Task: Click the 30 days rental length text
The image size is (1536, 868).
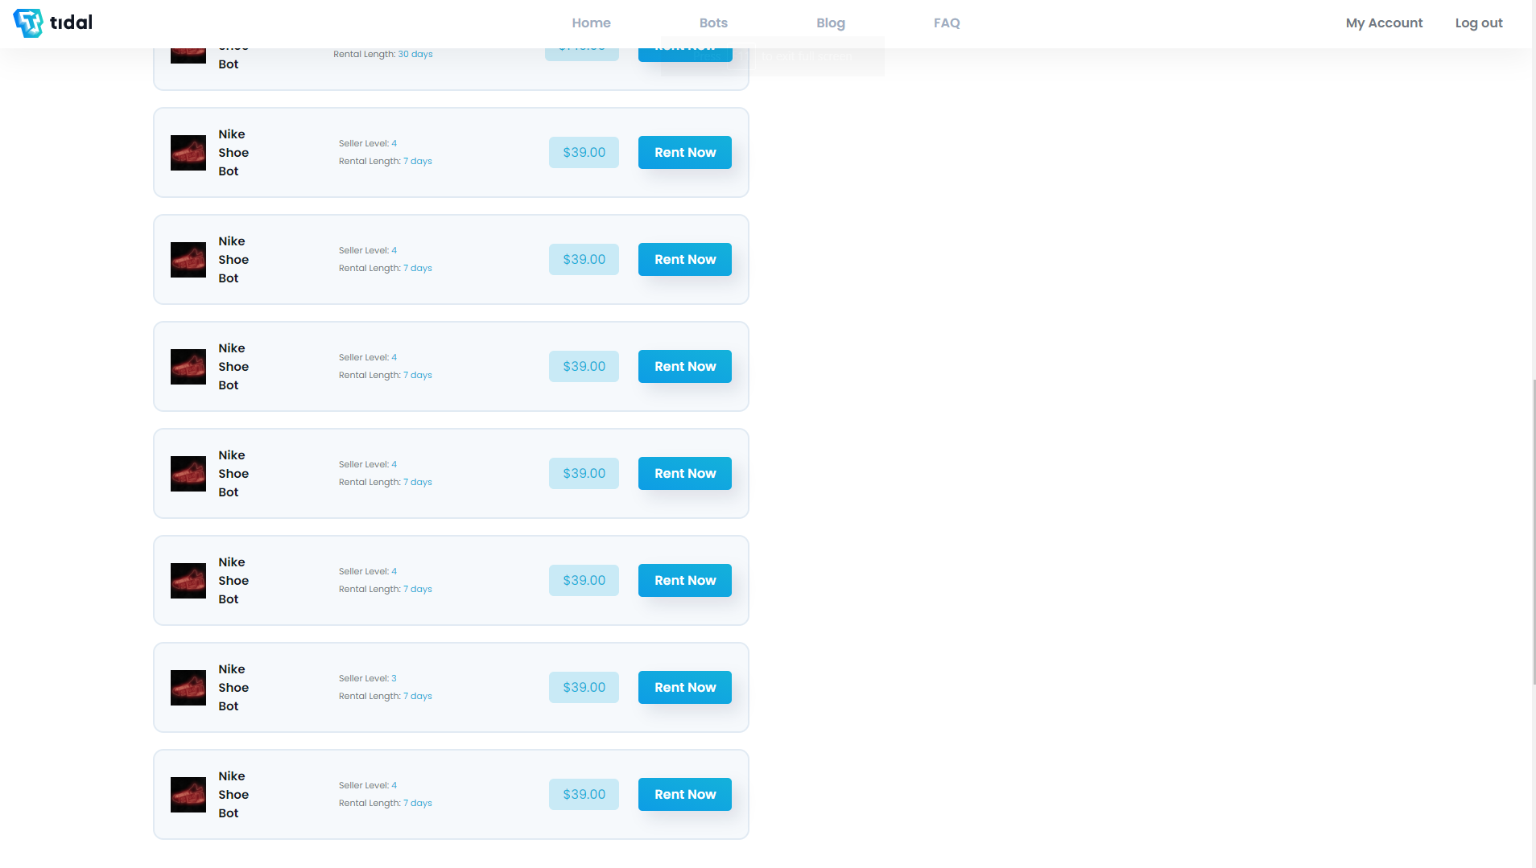Action: 415,55
